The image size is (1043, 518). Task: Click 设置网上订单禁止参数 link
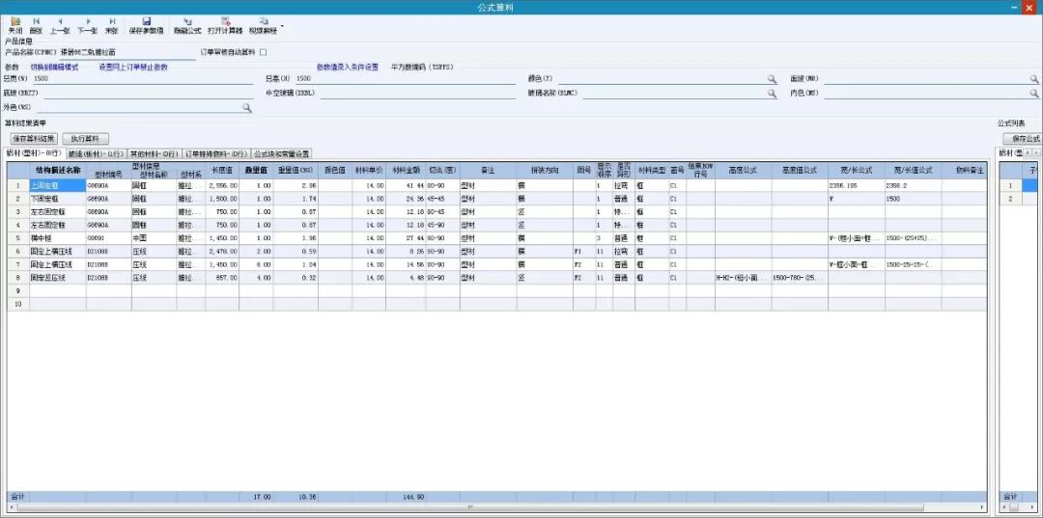[x=133, y=68]
